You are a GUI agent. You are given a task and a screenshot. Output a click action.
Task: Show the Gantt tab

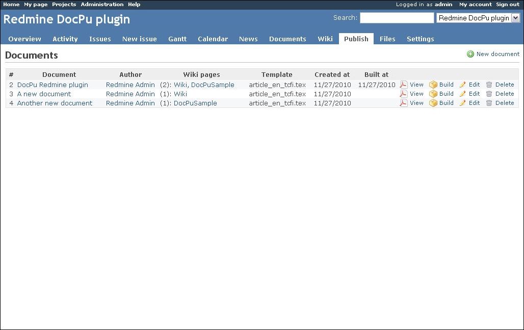(177, 39)
